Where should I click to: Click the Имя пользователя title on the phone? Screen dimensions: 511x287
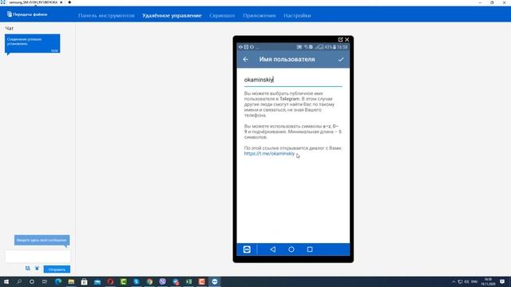pyautogui.click(x=287, y=59)
